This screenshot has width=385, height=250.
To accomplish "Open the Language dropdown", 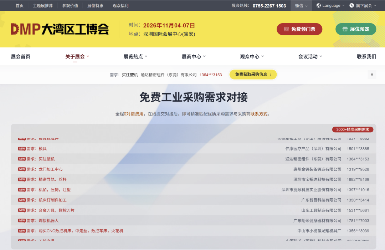I will 330,5.
